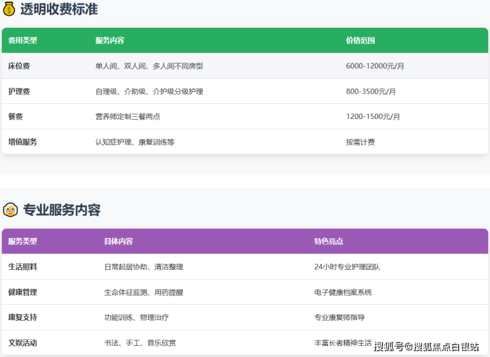The width and height of the screenshot is (490, 357).
Task: Click the 床位费 row label
Action: click(19, 66)
